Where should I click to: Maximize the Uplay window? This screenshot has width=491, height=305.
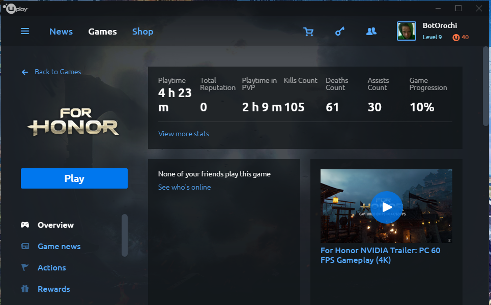(x=458, y=9)
